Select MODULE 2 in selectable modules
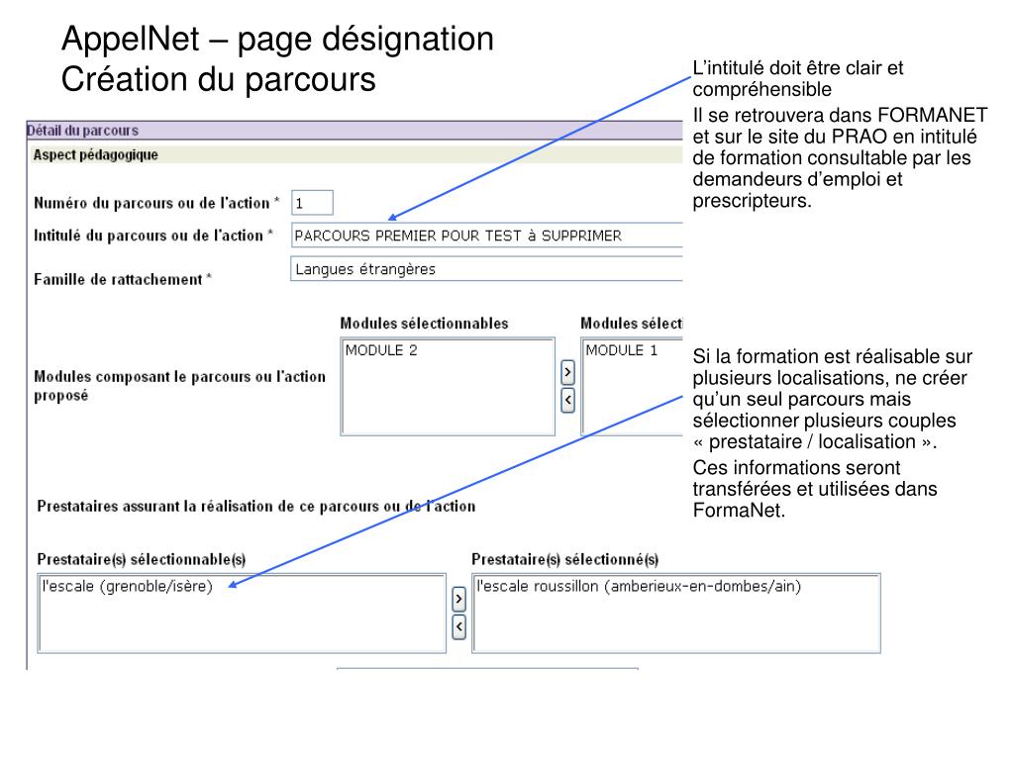Image resolution: width=1014 pixels, height=760 pixels. [x=381, y=350]
